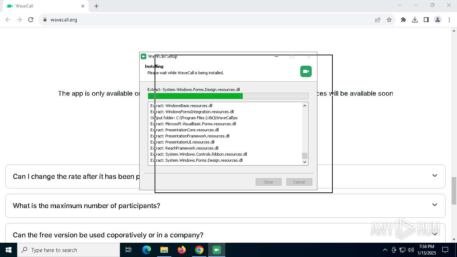Click the install log scroll up arrow

pyautogui.click(x=305, y=106)
